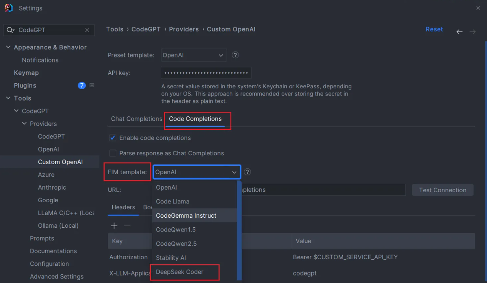Choose DeepSeek Coder template option
Viewport: 487px width, 283px height.
(194, 272)
